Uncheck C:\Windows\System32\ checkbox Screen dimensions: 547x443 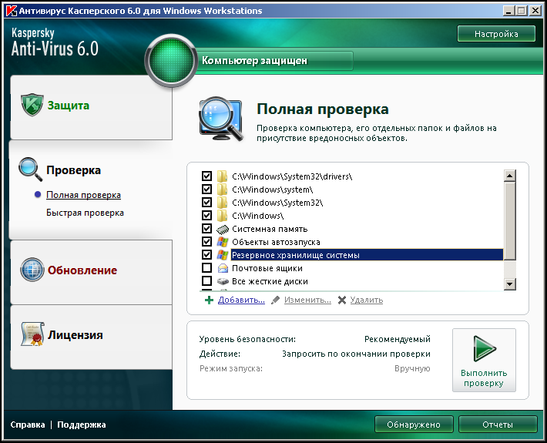click(x=206, y=203)
